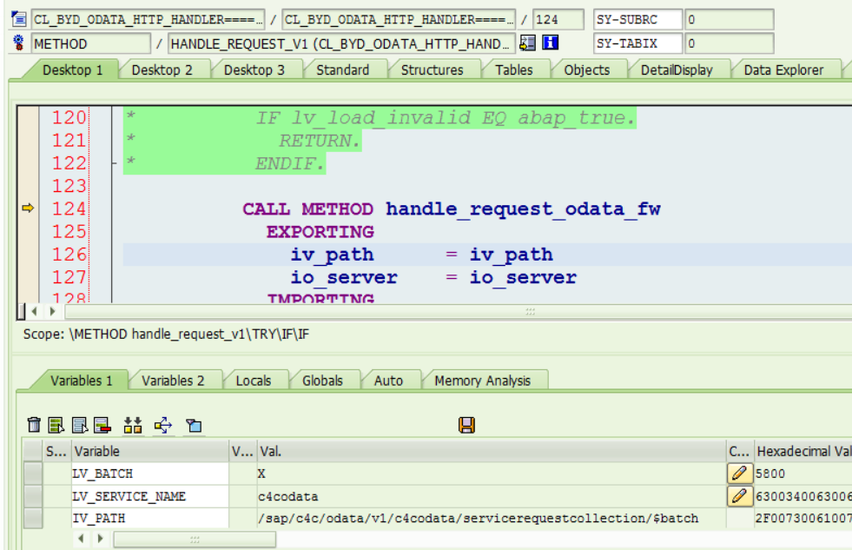Click the first CL_BYD_ODATA_HTTP_HANDLER program field
This screenshot has width=852, height=550.
[x=148, y=20]
